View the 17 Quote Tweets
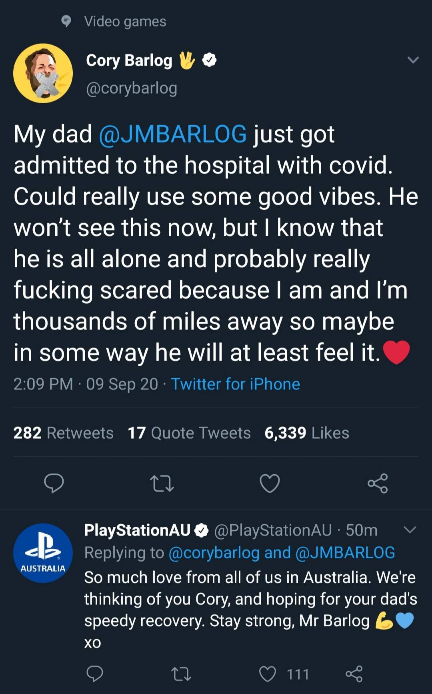 [189, 433]
